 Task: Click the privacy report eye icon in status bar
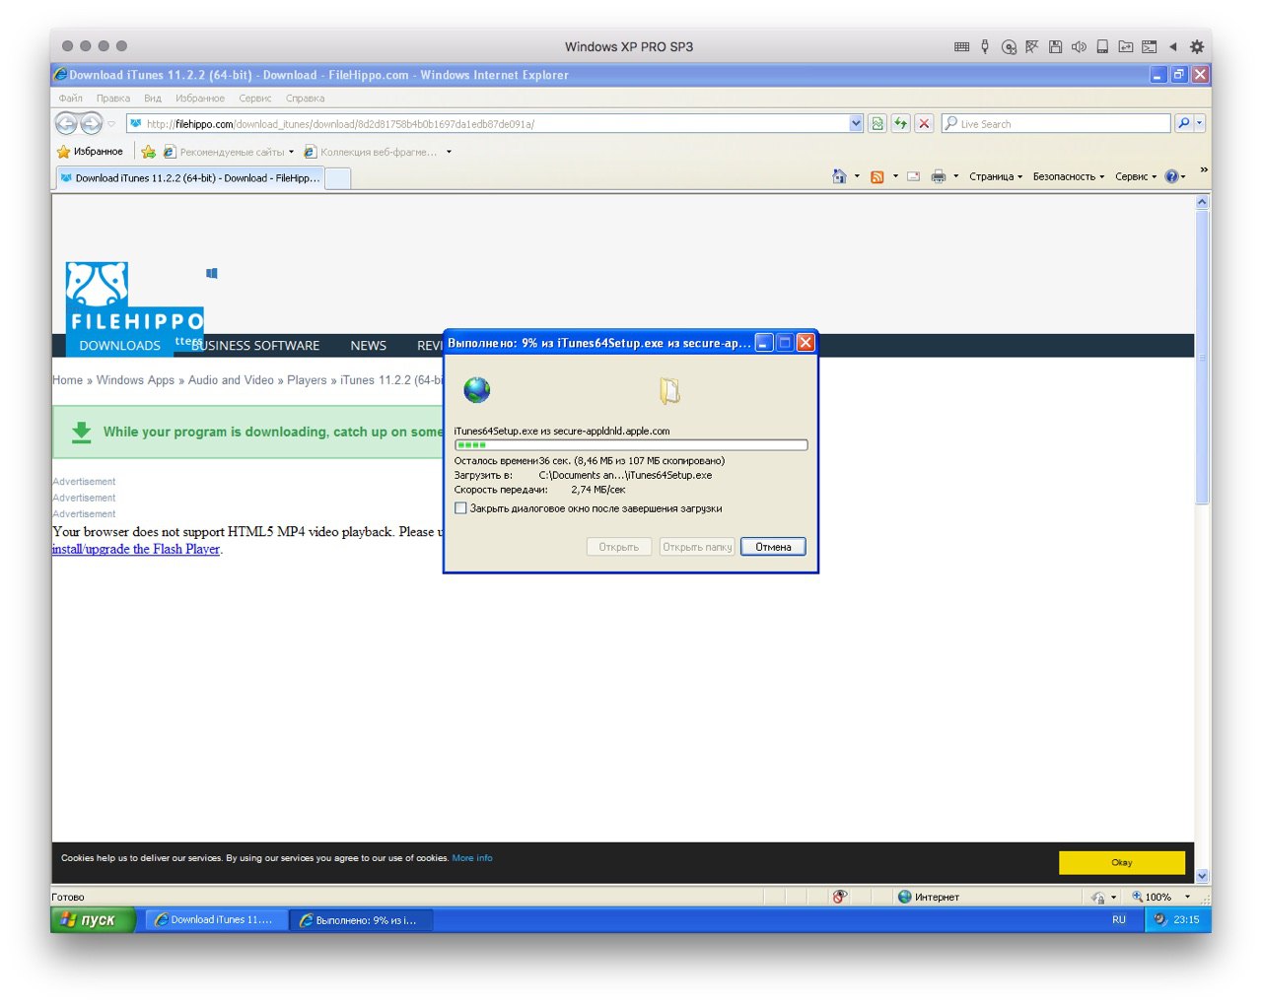click(x=840, y=897)
